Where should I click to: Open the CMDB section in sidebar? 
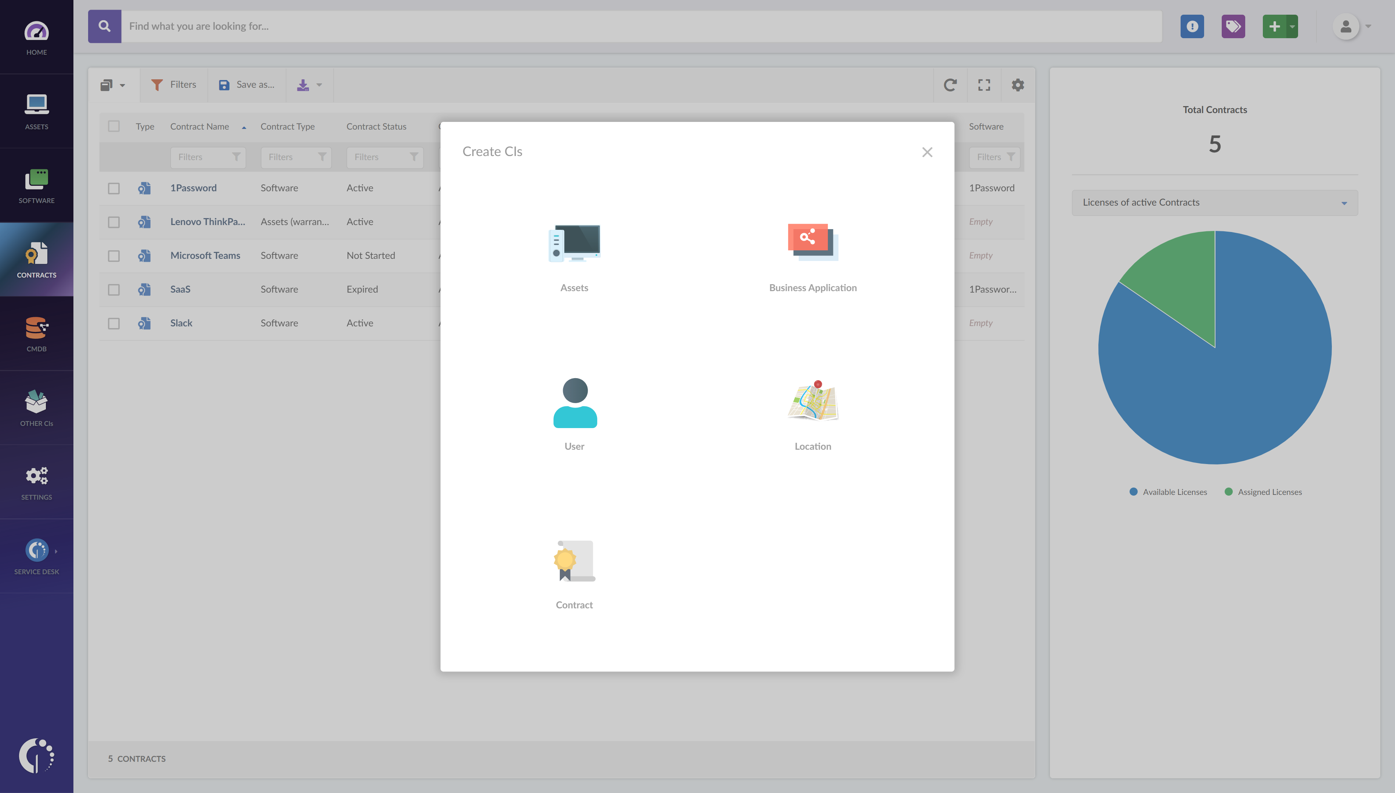pos(36,334)
